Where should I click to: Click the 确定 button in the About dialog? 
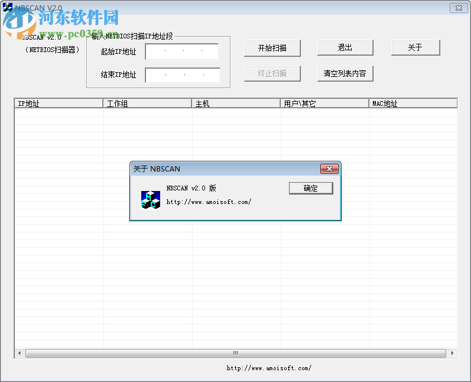click(311, 189)
